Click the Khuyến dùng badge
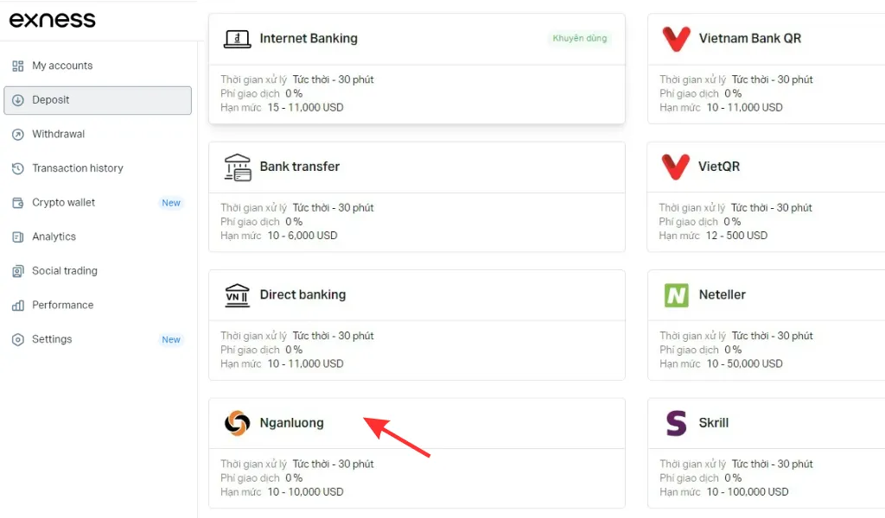This screenshot has height=518, width=885. (x=580, y=38)
